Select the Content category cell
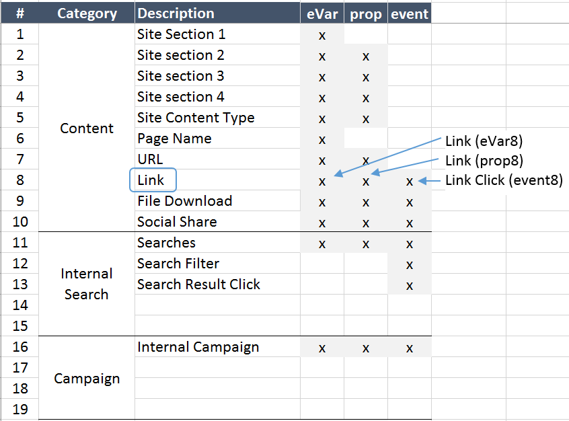 tap(87, 128)
